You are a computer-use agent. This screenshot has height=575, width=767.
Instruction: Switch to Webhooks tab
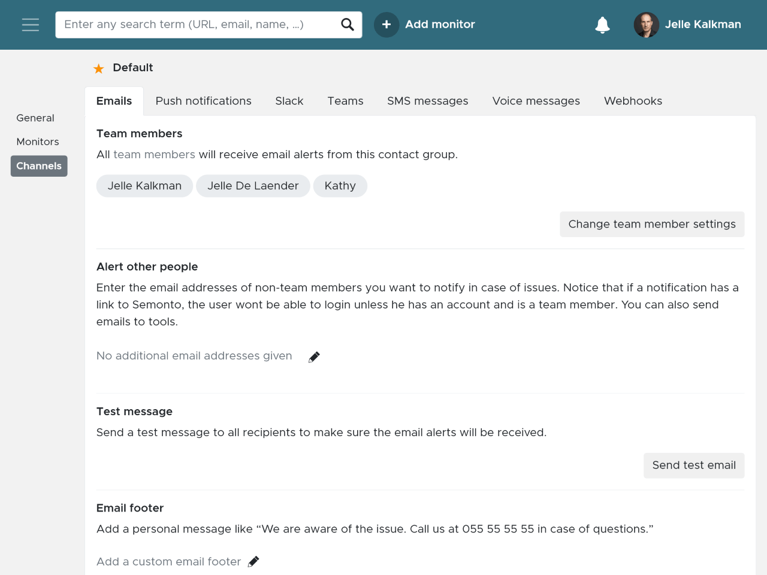(633, 101)
